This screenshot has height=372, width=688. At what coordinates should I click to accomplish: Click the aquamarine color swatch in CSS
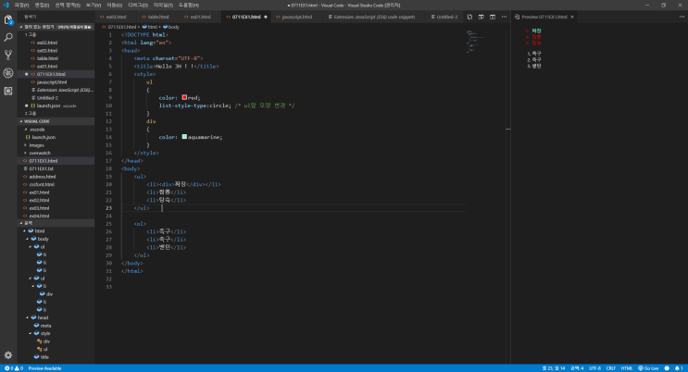184,137
